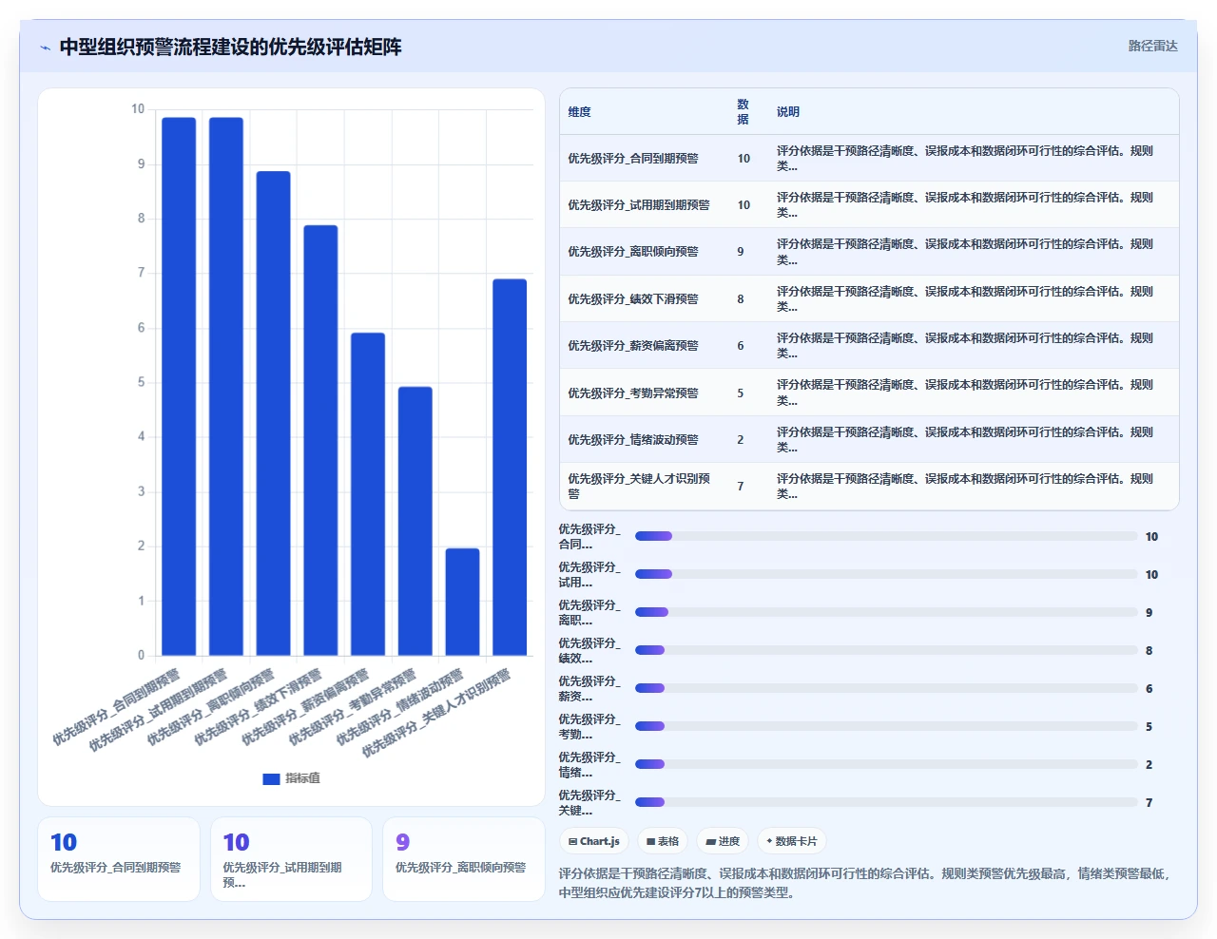Click the 维度 column header in the table
The image size is (1217, 939).
click(x=580, y=112)
